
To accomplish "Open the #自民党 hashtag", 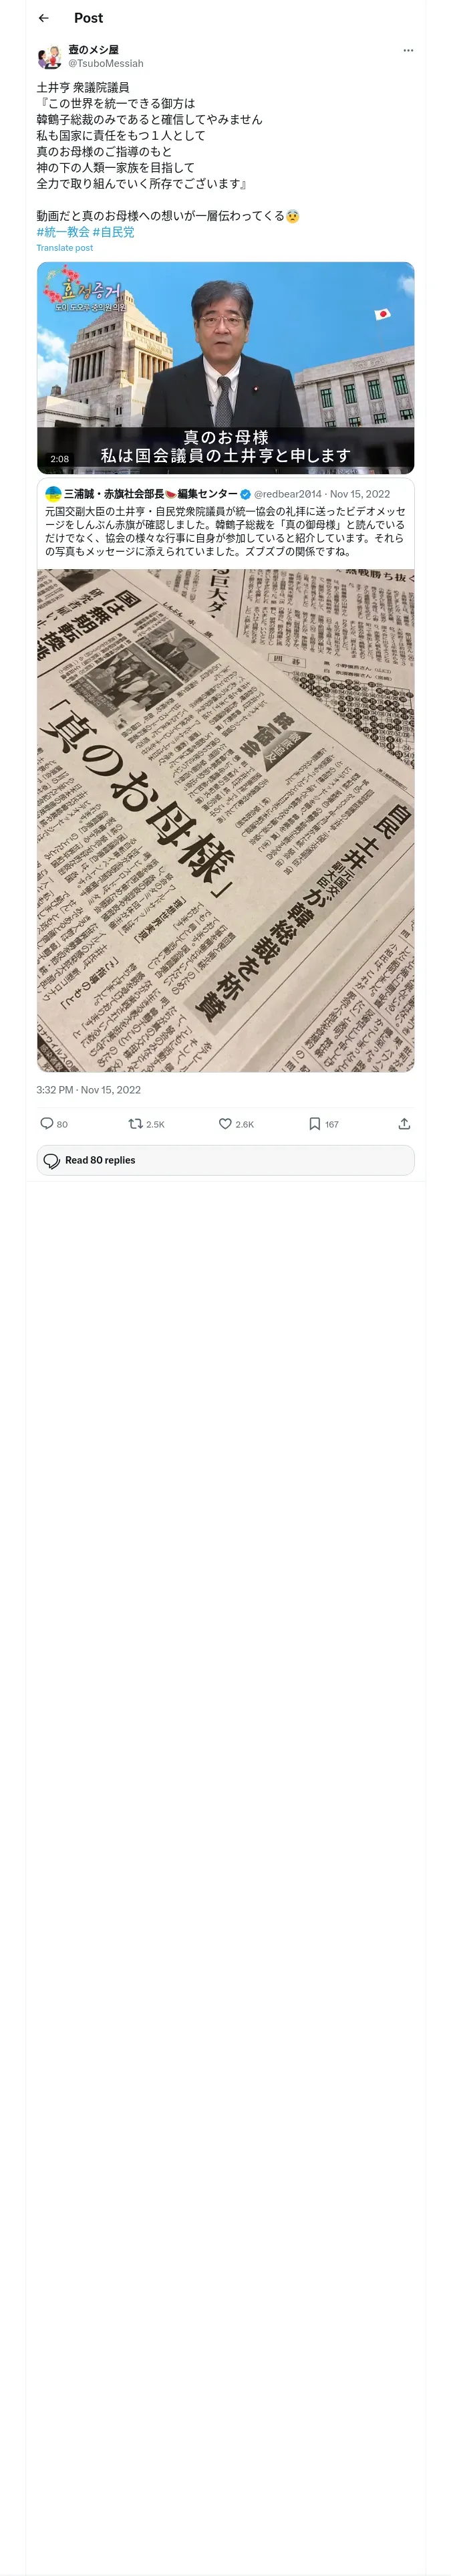I will [x=113, y=232].
